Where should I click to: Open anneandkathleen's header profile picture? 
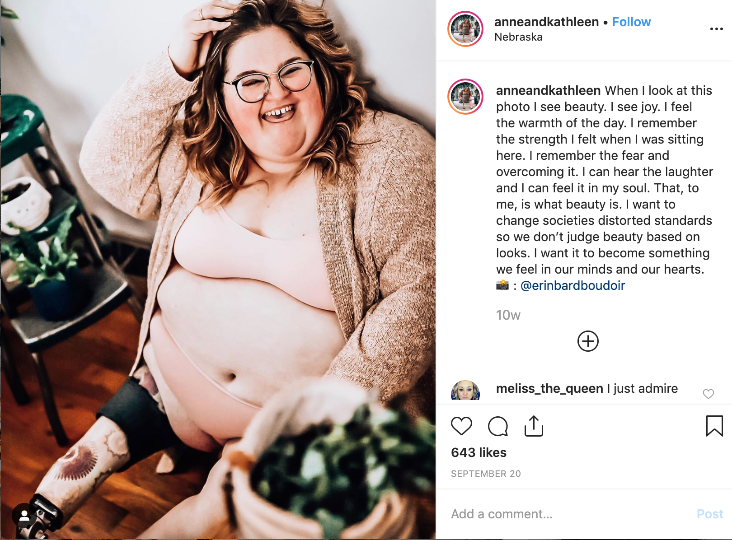click(465, 29)
